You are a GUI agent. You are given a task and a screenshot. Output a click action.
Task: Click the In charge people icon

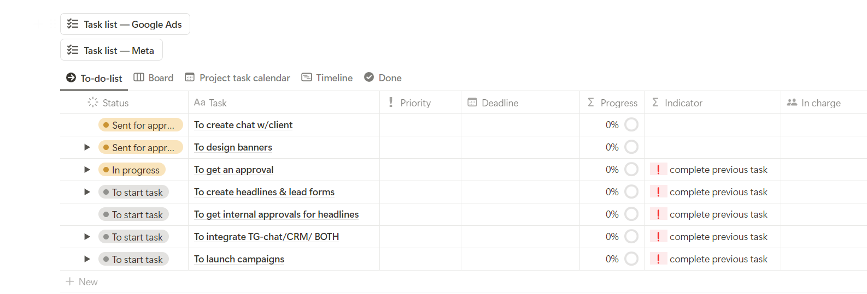pos(792,103)
